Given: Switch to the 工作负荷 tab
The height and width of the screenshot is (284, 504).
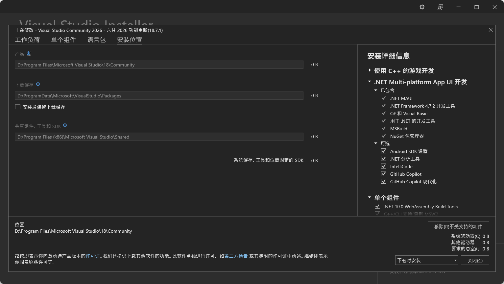Looking at the screenshot, I should point(27,39).
